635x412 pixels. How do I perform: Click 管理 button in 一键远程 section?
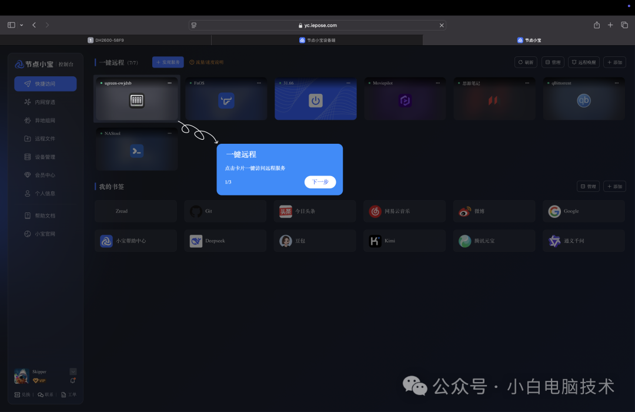[x=553, y=62]
